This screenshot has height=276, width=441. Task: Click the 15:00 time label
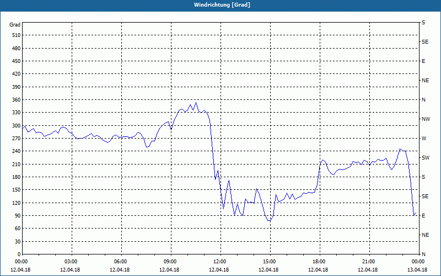[270, 262]
